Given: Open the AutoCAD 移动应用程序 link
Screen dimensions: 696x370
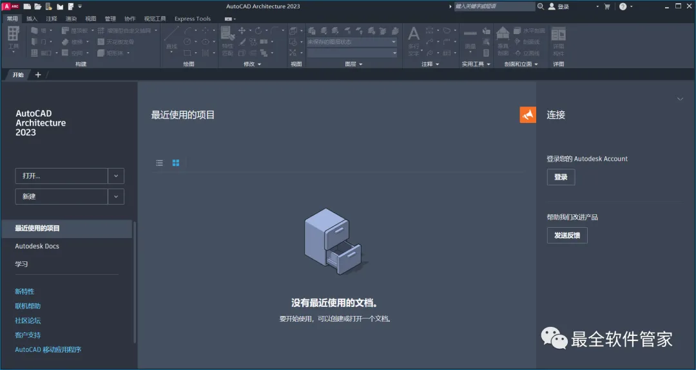Looking at the screenshot, I should [x=48, y=349].
